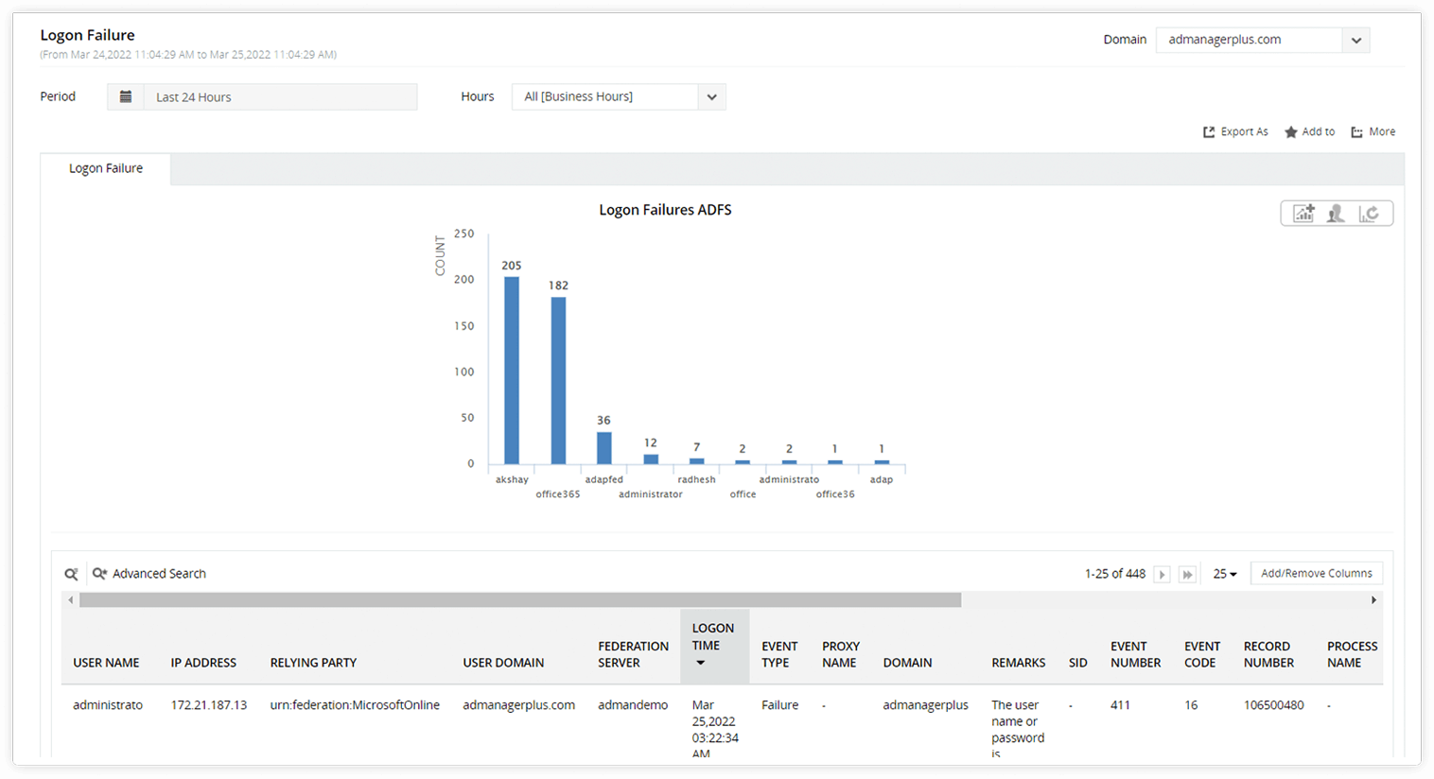1434x779 pixels.
Task: Go to next page of results
Action: pos(1163,574)
